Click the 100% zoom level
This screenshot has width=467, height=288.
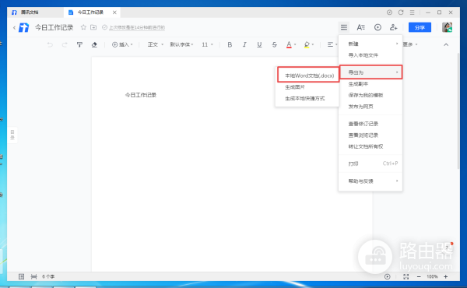click(x=432, y=276)
